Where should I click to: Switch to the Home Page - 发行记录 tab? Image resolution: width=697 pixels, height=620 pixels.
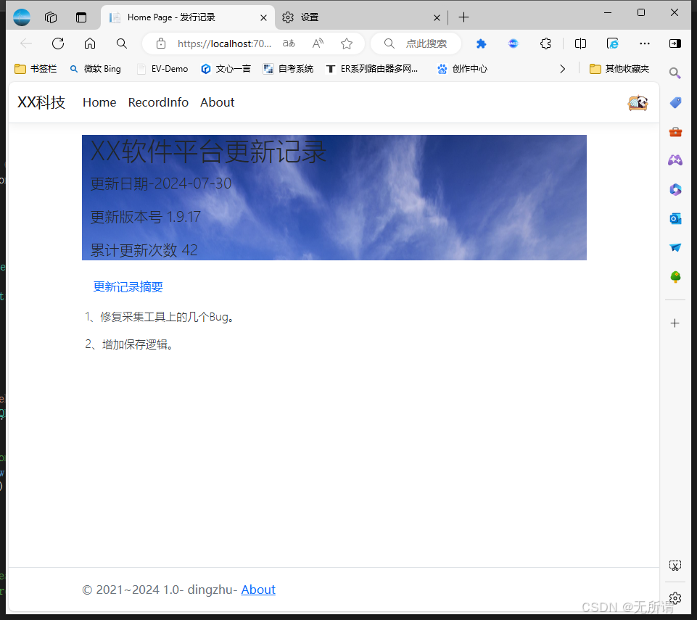187,17
